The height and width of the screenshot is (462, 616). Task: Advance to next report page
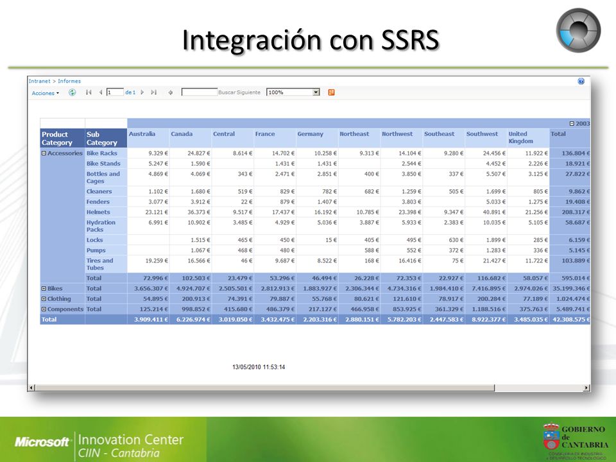142,92
